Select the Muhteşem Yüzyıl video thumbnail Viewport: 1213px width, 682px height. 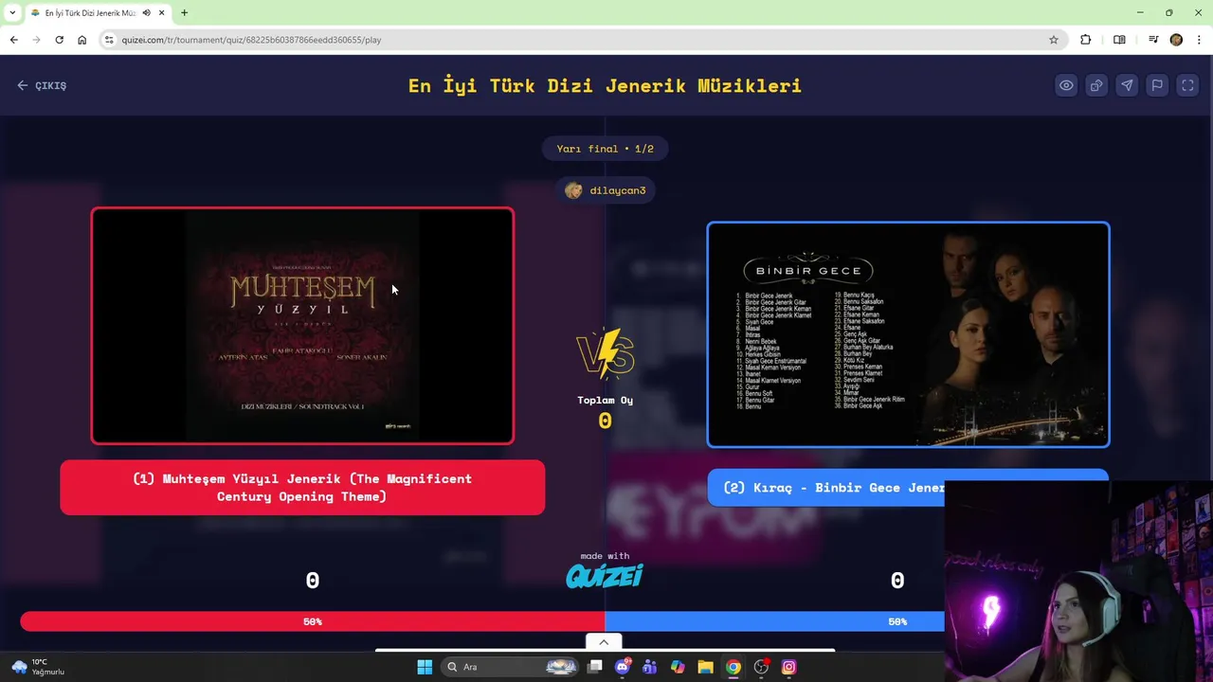pyautogui.click(x=302, y=326)
